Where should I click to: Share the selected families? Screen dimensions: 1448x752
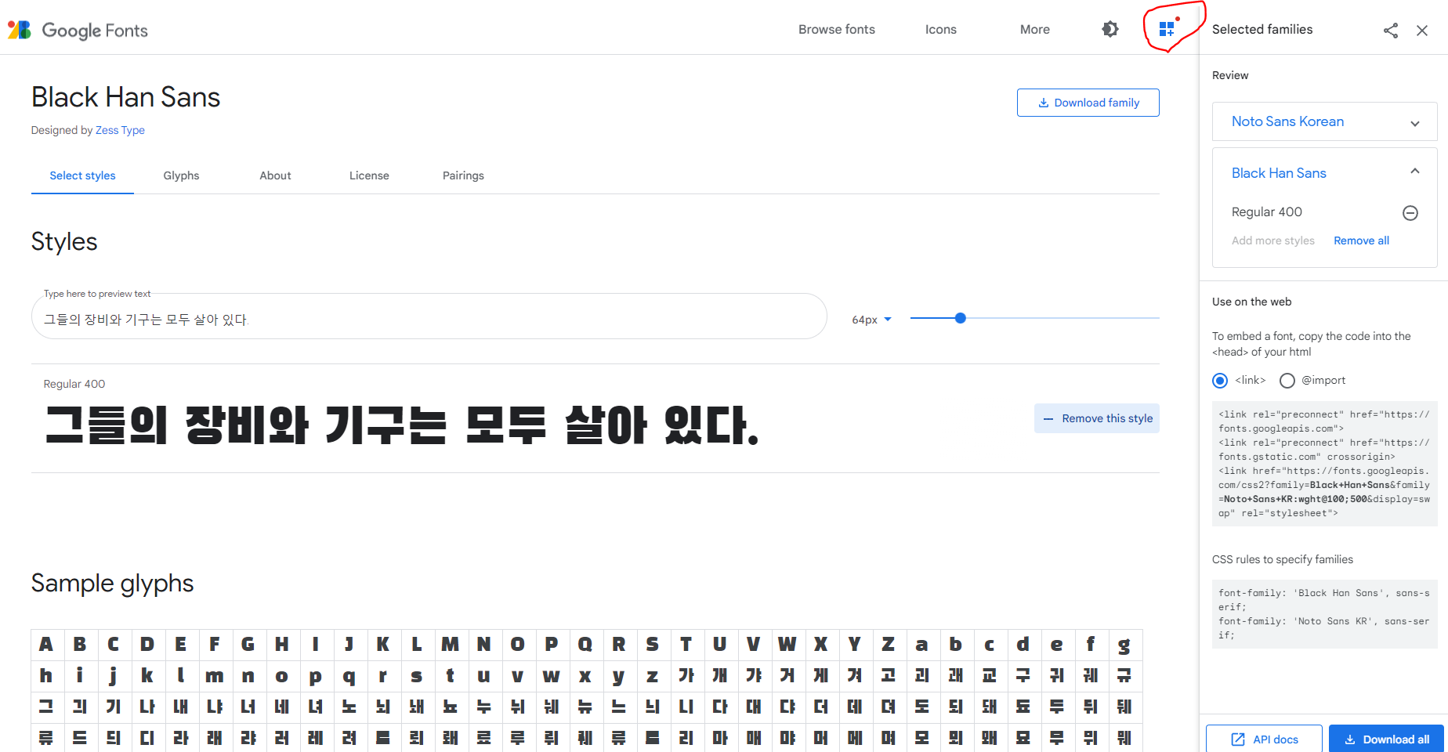click(1391, 31)
